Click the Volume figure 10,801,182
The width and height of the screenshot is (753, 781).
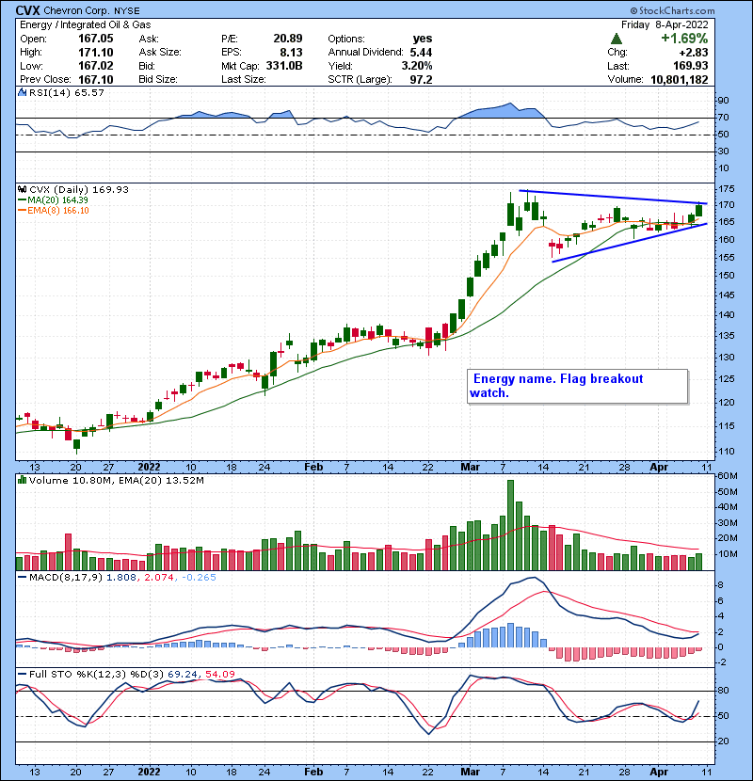coord(679,79)
